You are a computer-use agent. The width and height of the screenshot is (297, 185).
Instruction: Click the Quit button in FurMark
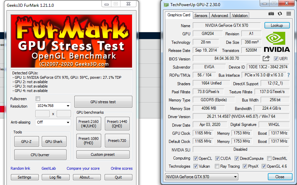click(x=118, y=177)
